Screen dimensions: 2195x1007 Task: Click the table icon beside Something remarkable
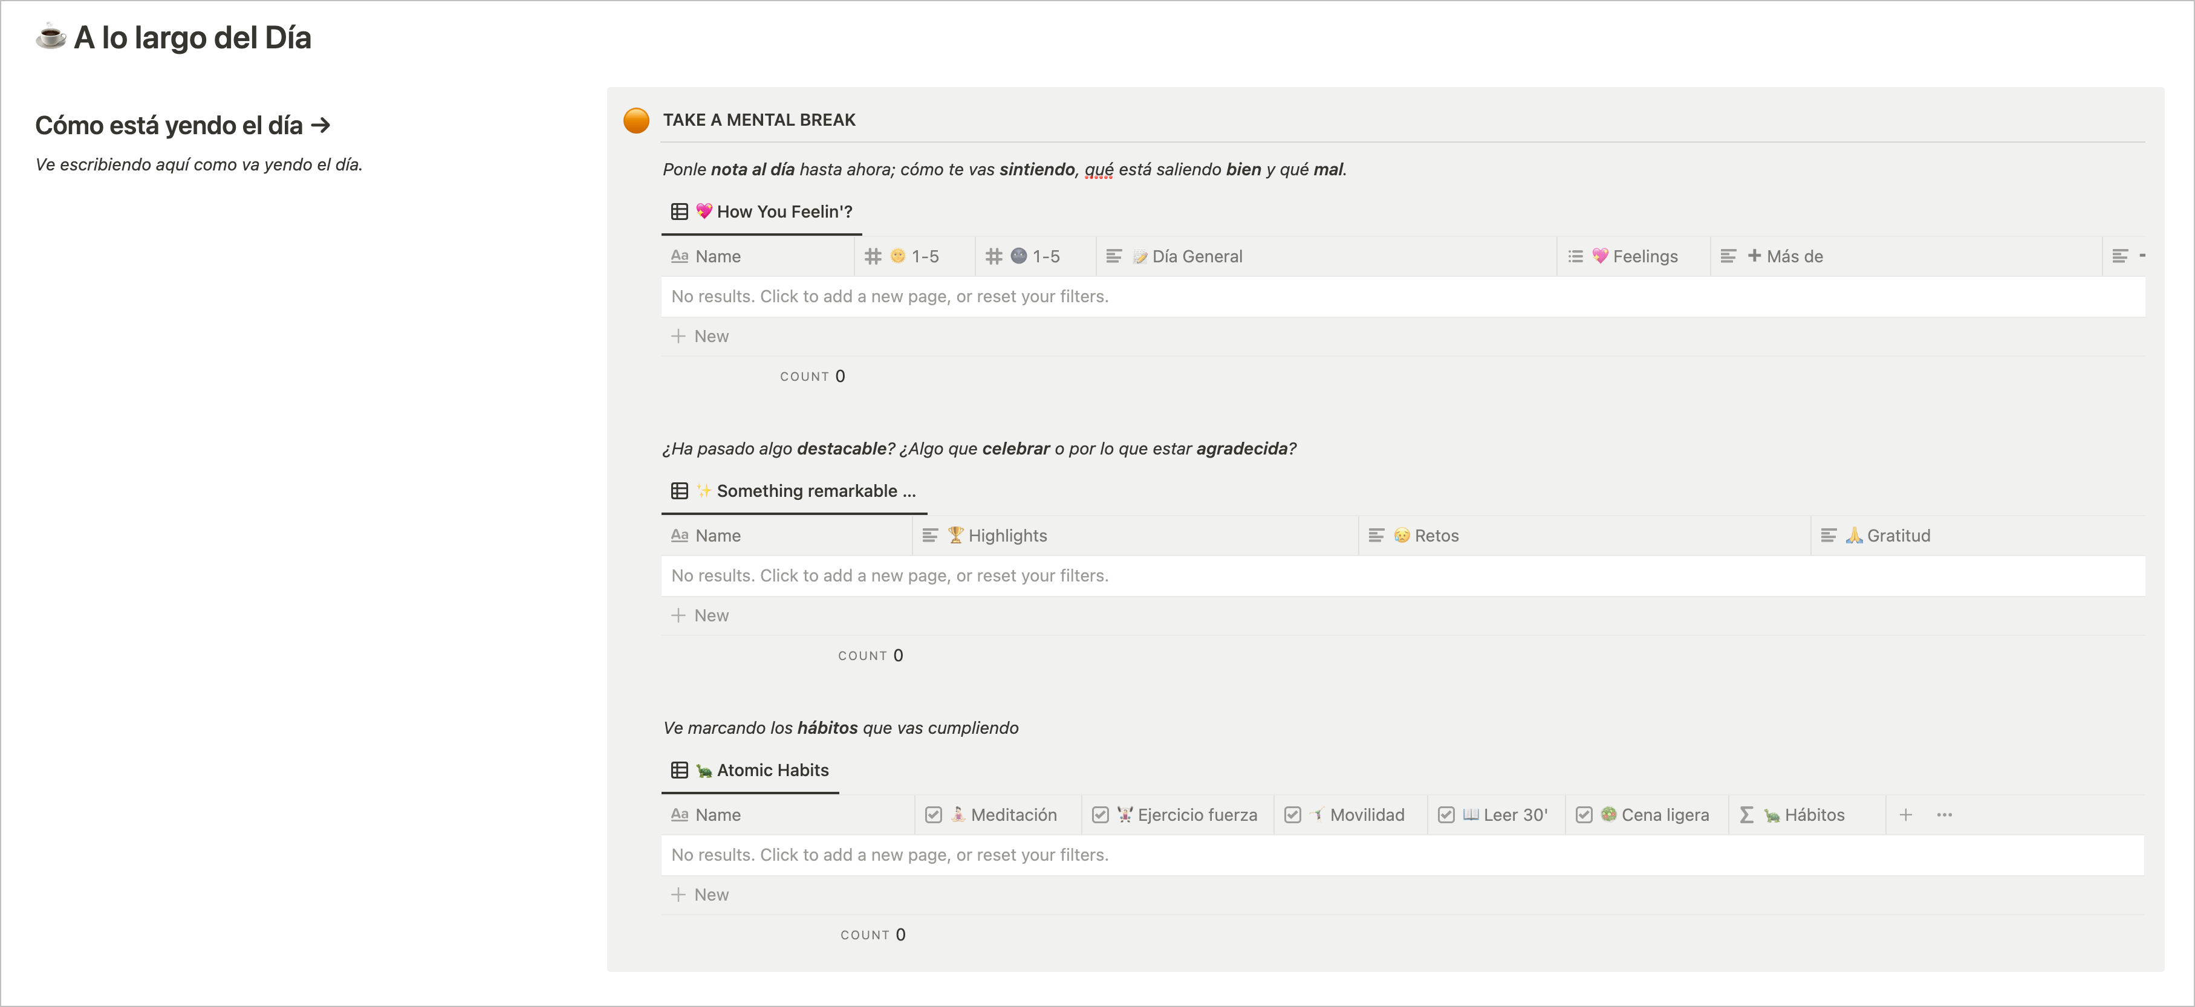(x=679, y=491)
